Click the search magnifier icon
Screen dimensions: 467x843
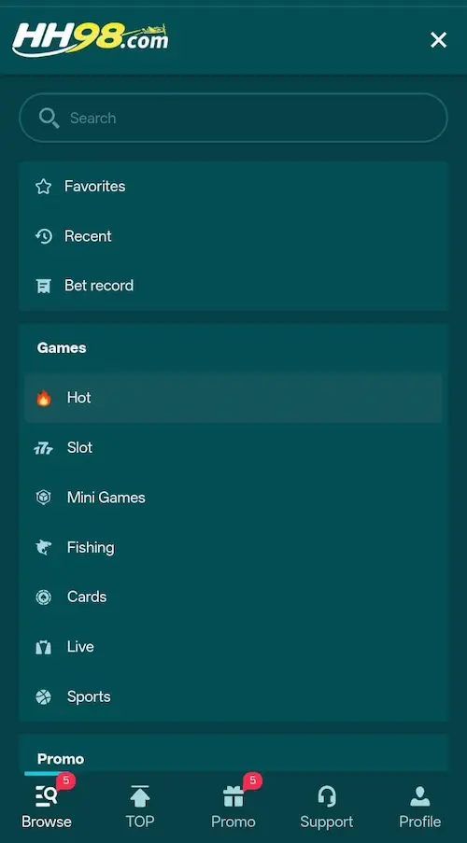click(49, 118)
